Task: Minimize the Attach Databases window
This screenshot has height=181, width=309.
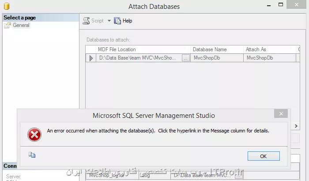Action: tap(268, 5)
